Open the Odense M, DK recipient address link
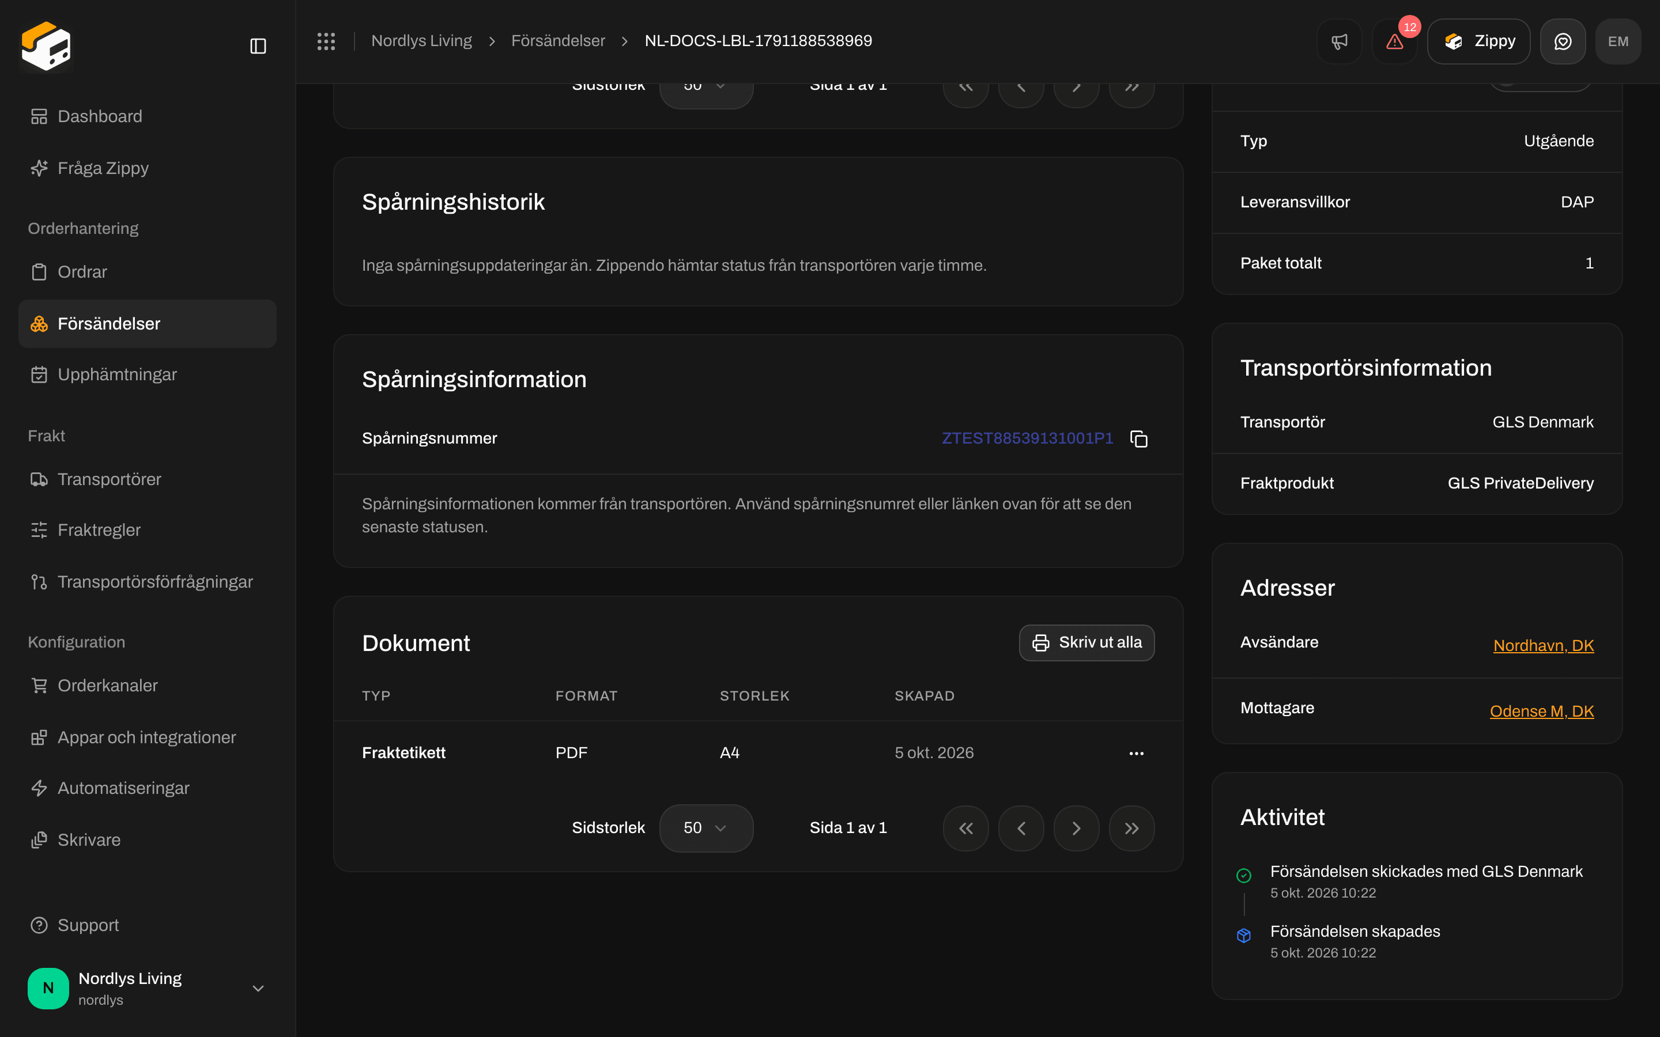This screenshot has height=1037, width=1660. point(1541,711)
